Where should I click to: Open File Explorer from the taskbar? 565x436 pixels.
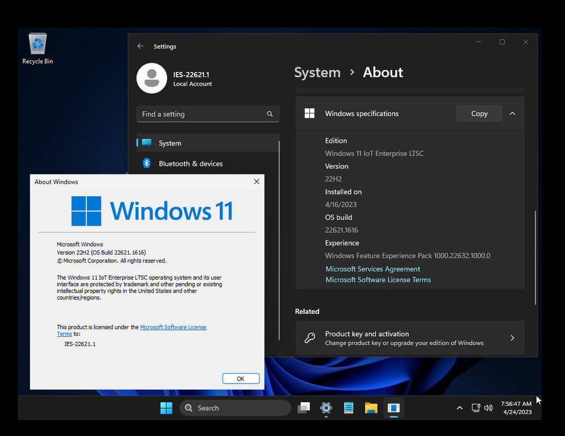click(x=371, y=408)
